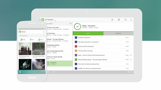Open tablet overflow menu three dots
This screenshot has height=90, width=161.
pos(131,20)
